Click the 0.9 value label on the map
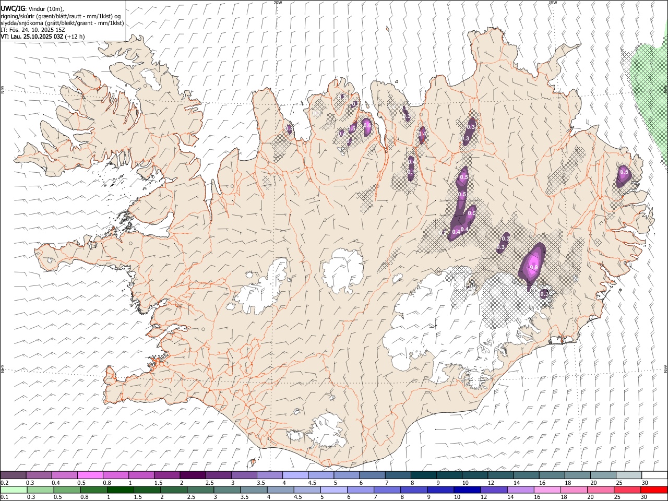The image size is (668, 501). pos(533,267)
